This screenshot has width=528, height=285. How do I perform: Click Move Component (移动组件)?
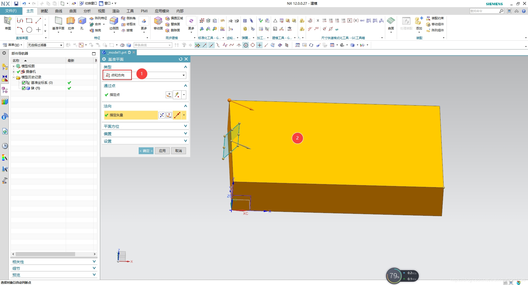click(435, 24)
